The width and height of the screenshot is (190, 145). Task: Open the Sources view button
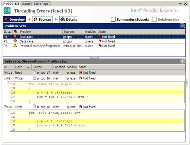click(x=42, y=20)
